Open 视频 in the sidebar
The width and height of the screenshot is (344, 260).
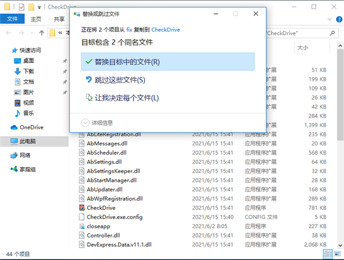pos(29,103)
